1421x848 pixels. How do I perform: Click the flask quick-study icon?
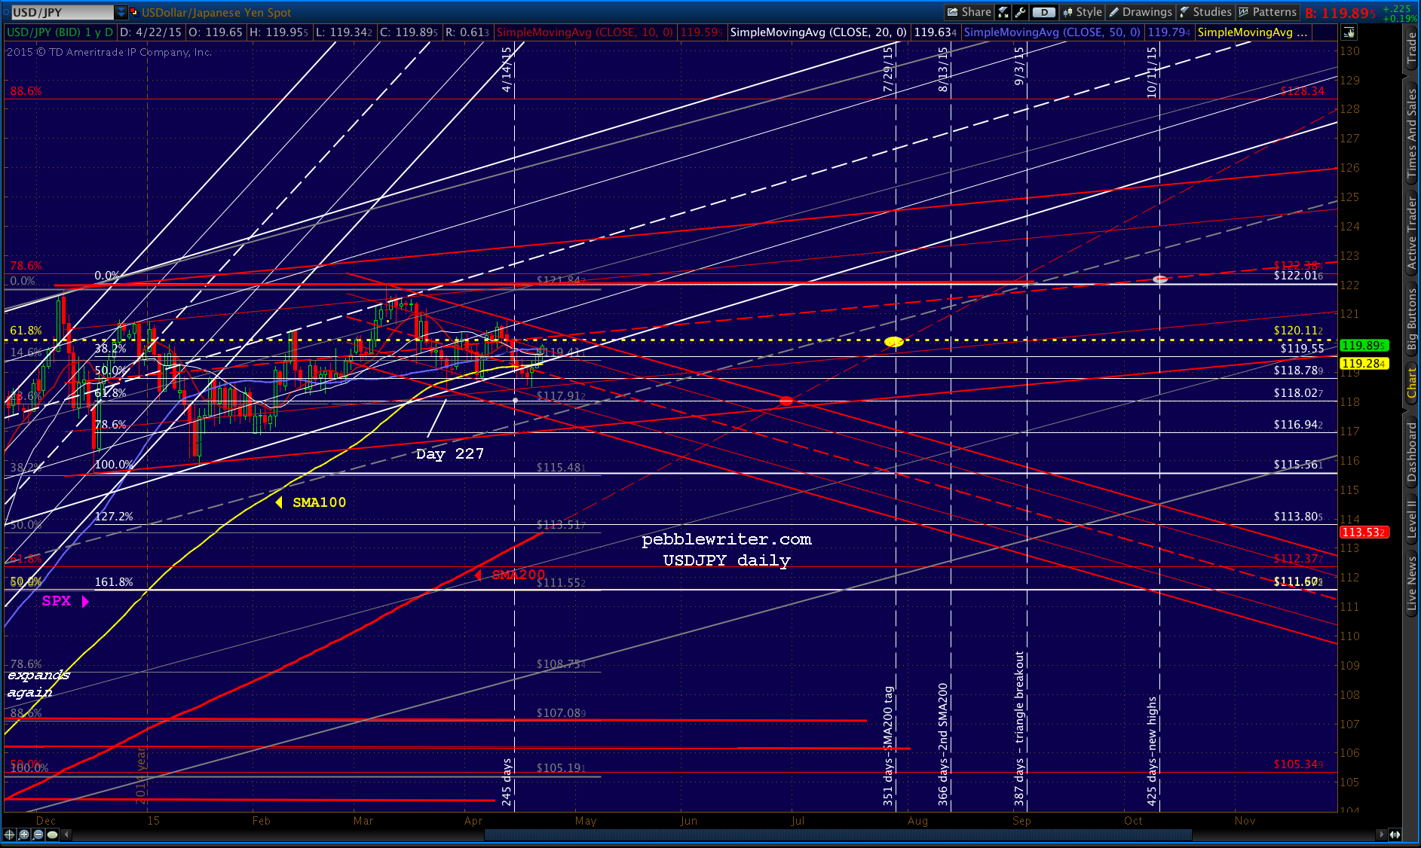(1003, 12)
